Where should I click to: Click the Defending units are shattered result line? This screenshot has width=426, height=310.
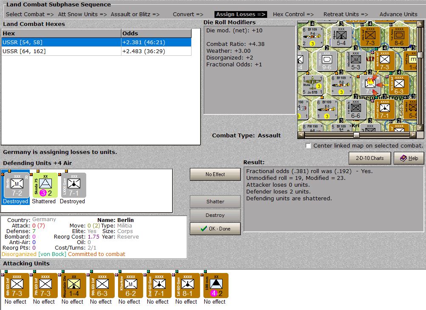[x=289, y=198]
